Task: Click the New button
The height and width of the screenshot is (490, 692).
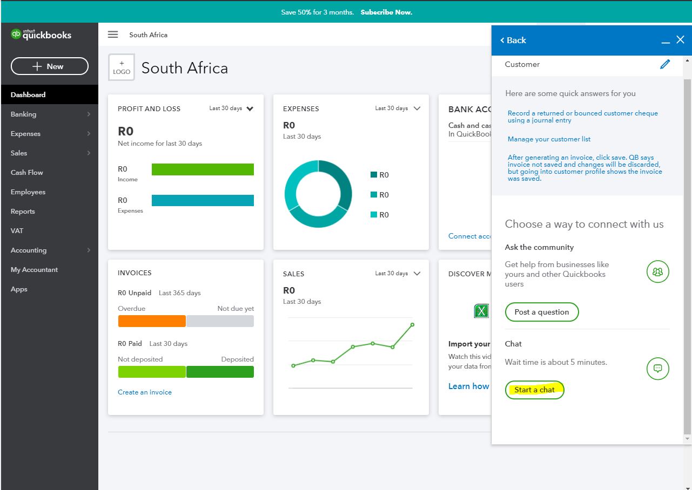Action: coord(50,66)
